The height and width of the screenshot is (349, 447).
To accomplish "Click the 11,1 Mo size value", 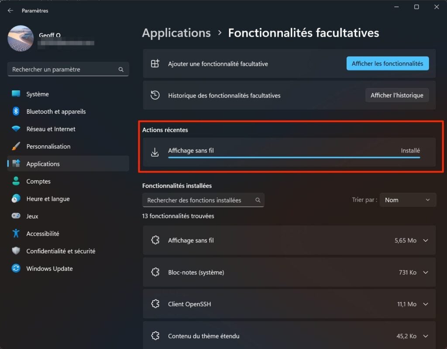I will pos(407,304).
